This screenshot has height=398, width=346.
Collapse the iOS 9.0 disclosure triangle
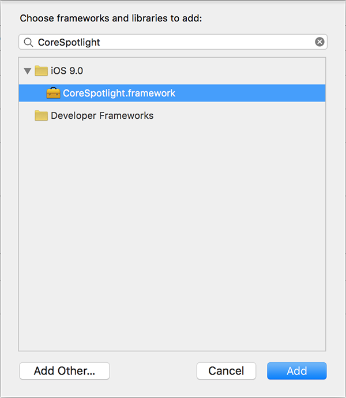27,71
